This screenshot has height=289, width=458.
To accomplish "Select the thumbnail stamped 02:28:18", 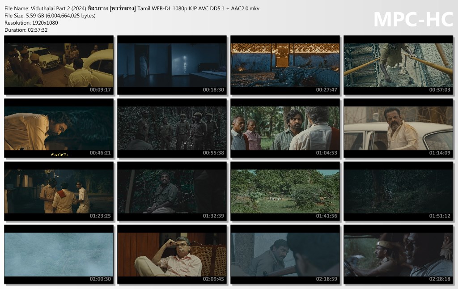I will (x=399, y=255).
